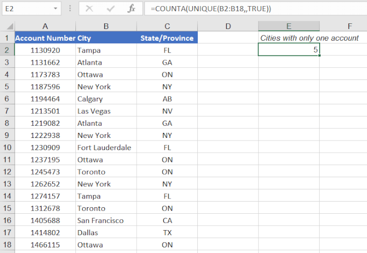The image size is (367, 253).
Task: Select the column C header
Action: (x=167, y=26)
